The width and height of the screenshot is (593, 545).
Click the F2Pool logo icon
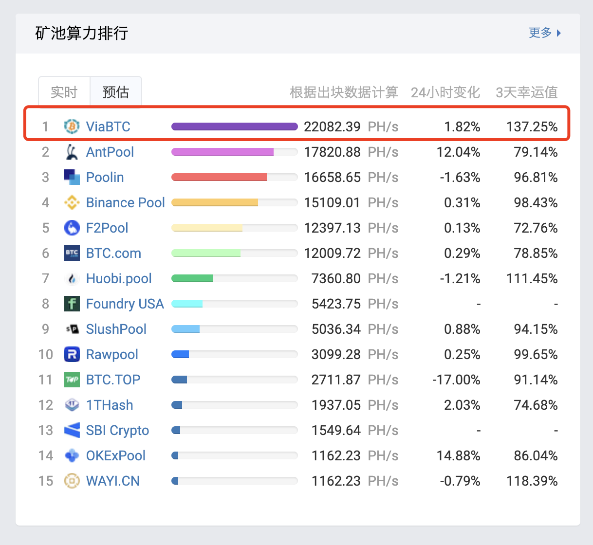pyautogui.click(x=72, y=228)
